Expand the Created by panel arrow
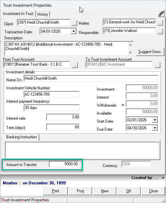Screen dimensions: 166x203 point(163,178)
